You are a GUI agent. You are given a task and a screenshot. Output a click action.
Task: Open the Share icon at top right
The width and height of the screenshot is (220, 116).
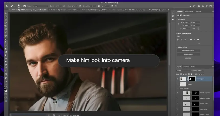coord(194,6)
